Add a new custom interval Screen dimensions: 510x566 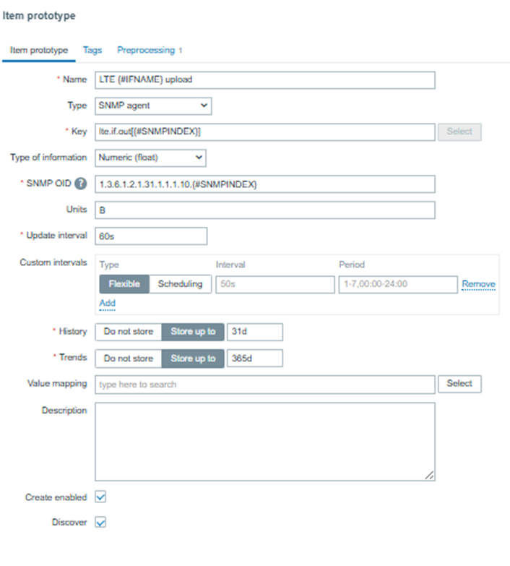[x=107, y=303]
